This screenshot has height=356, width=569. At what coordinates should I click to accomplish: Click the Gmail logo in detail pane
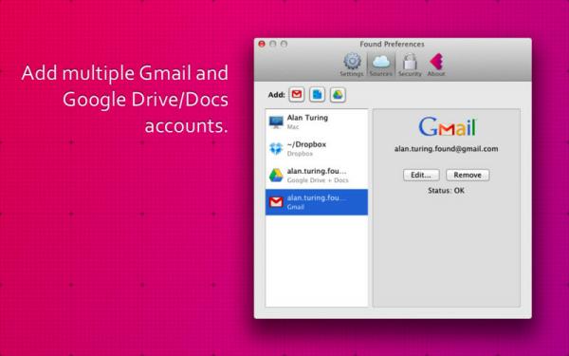pyautogui.click(x=447, y=127)
